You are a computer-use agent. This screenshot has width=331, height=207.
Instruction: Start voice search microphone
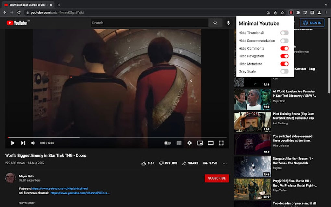[x=228, y=23]
